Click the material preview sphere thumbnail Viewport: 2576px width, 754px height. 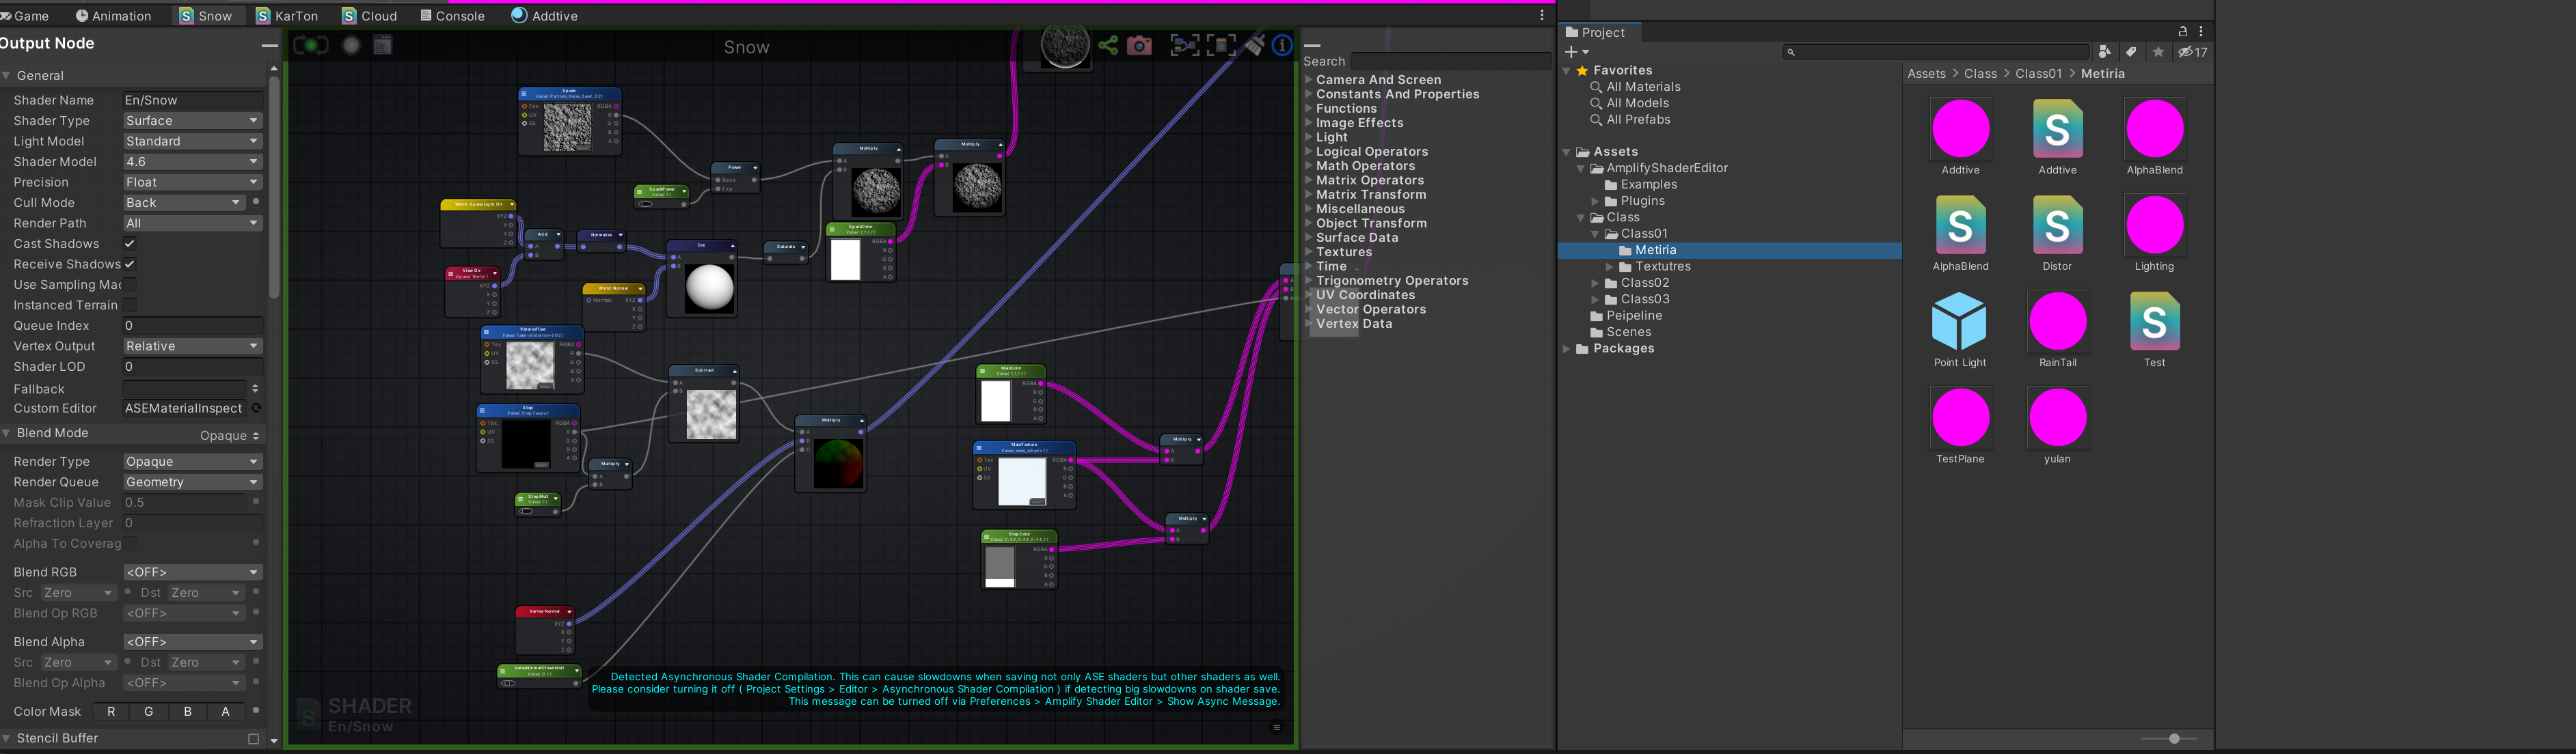[1065, 46]
